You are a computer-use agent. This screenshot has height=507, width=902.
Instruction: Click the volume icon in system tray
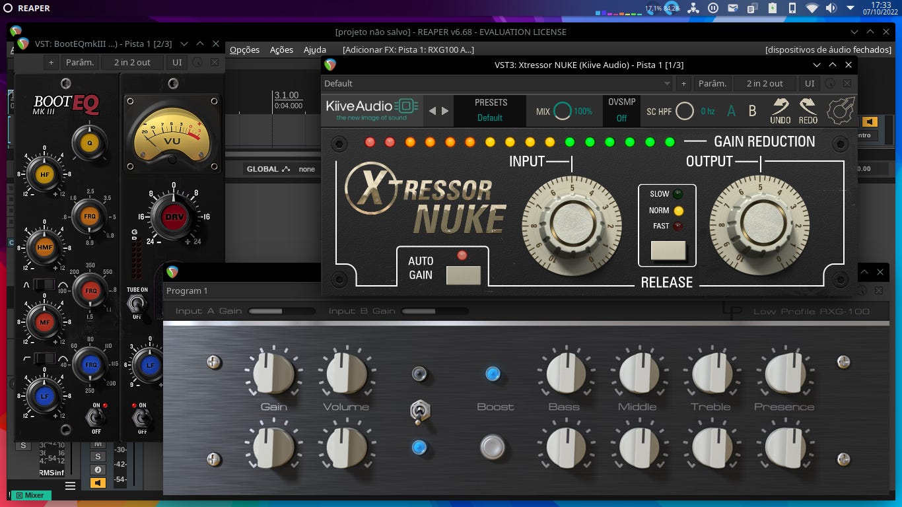tap(831, 8)
